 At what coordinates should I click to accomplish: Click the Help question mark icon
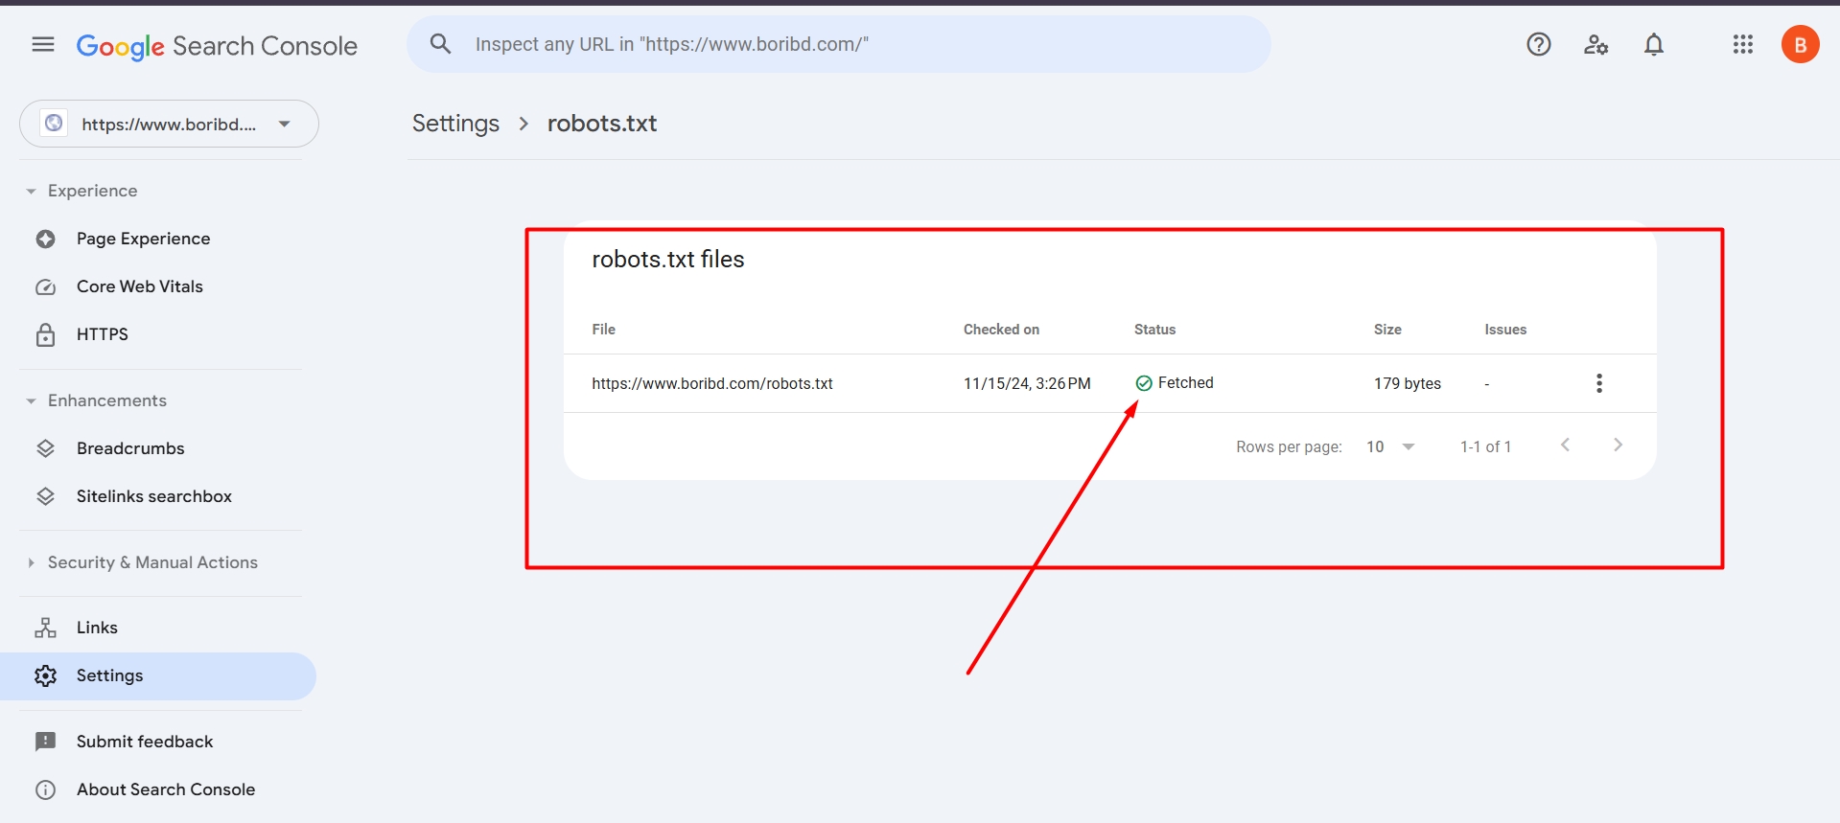click(x=1538, y=45)
